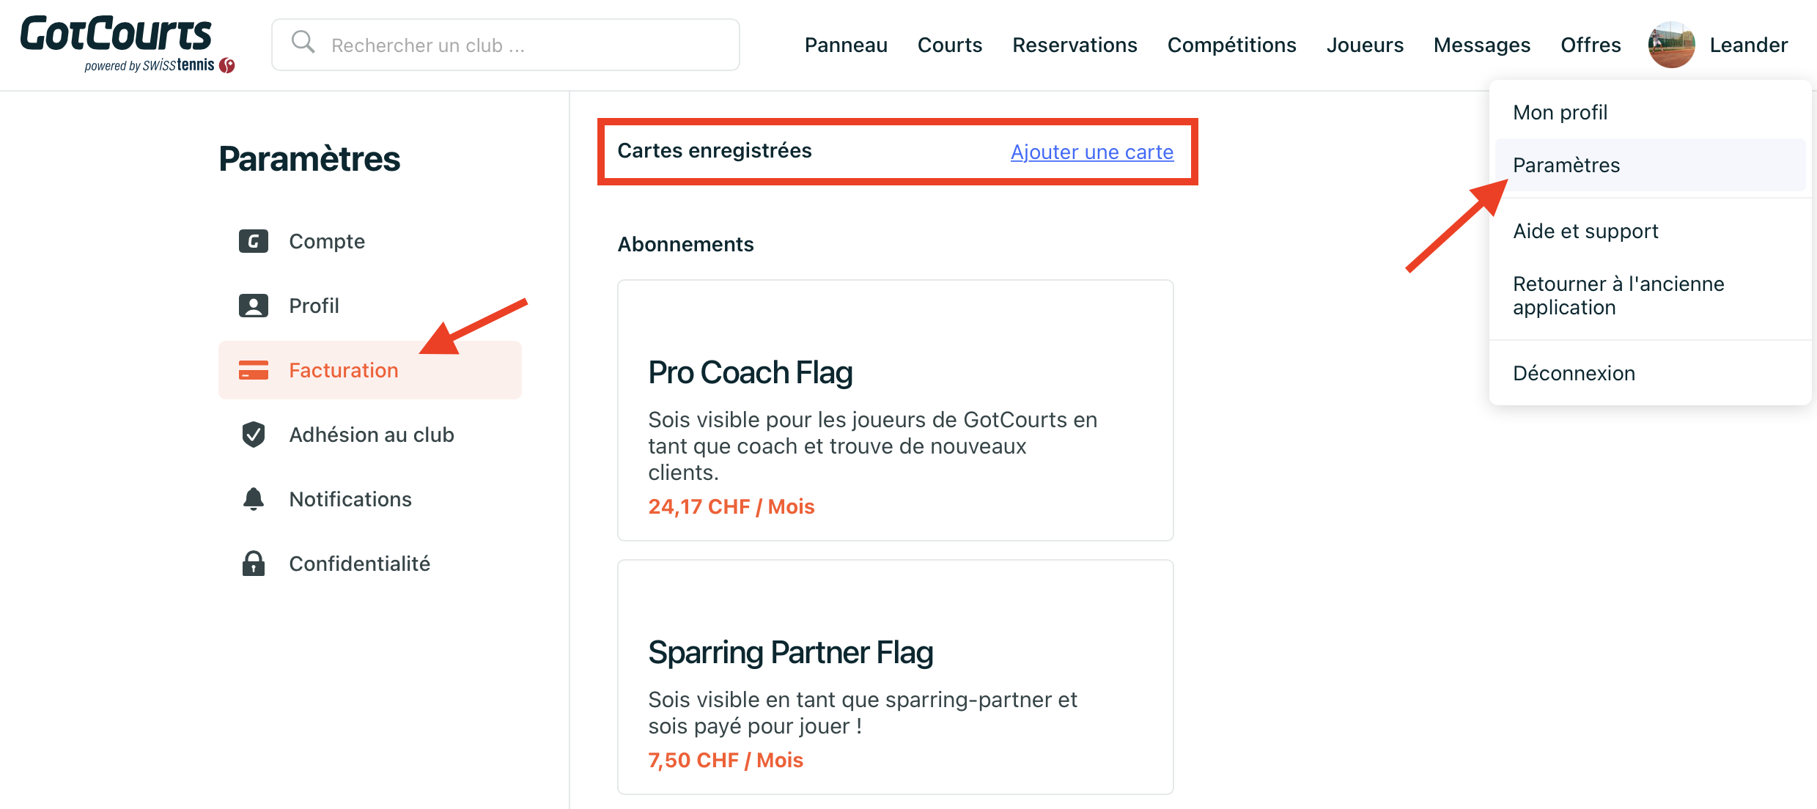This screenshot has height=809, width=1817.
Task: Click the Confidentialité lock icon
Action: pos(254,564)
